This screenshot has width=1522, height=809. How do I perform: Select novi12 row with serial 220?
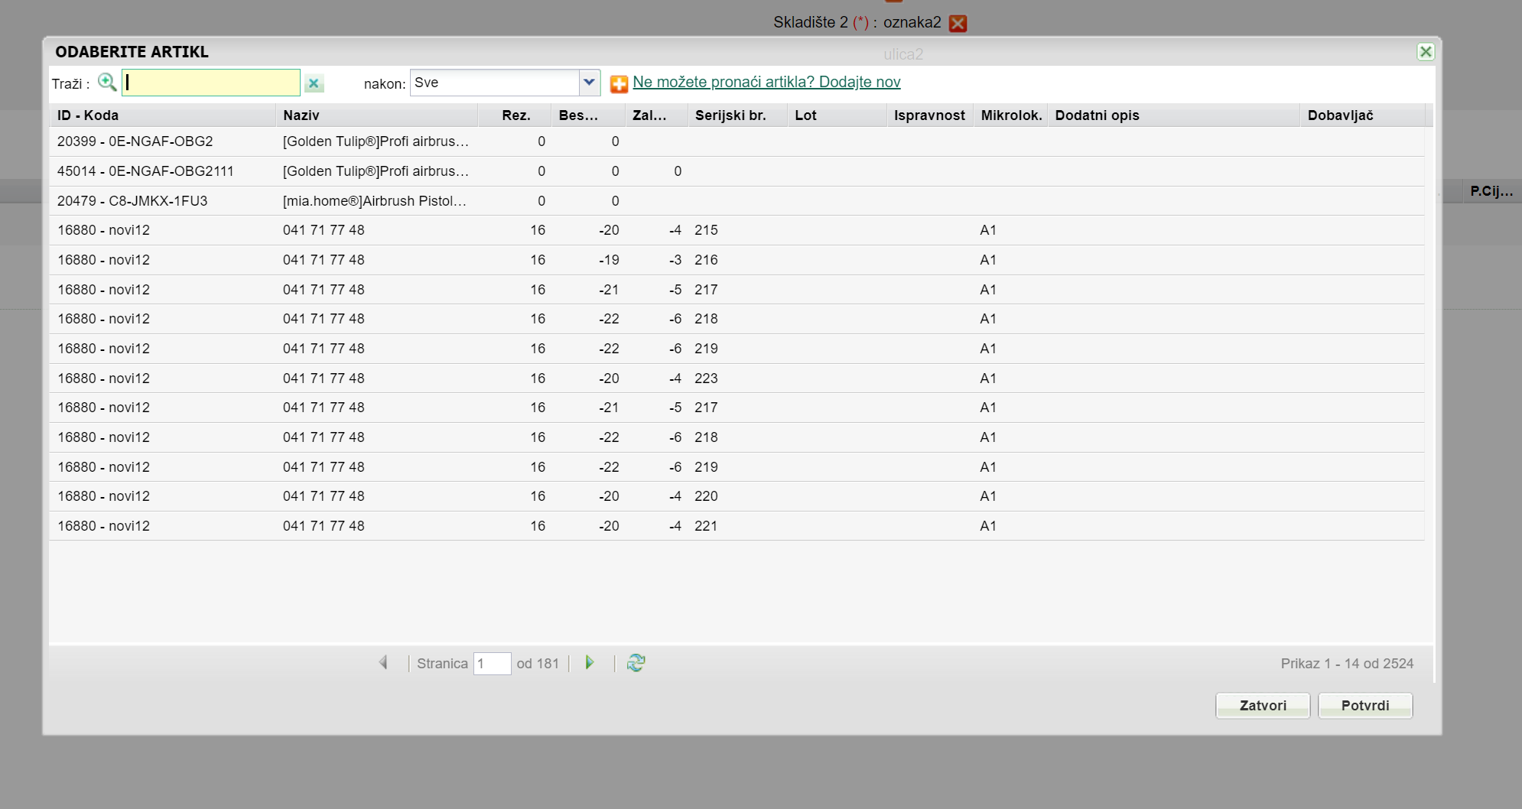click(x=737, y=496)
